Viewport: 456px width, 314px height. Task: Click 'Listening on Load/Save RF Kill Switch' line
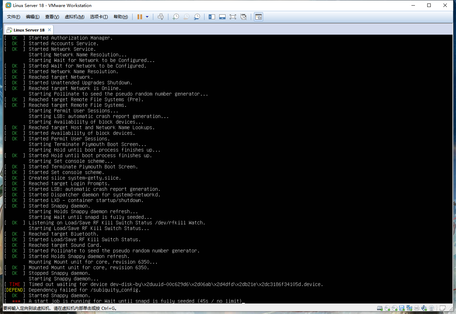click(x=117, y=223)
